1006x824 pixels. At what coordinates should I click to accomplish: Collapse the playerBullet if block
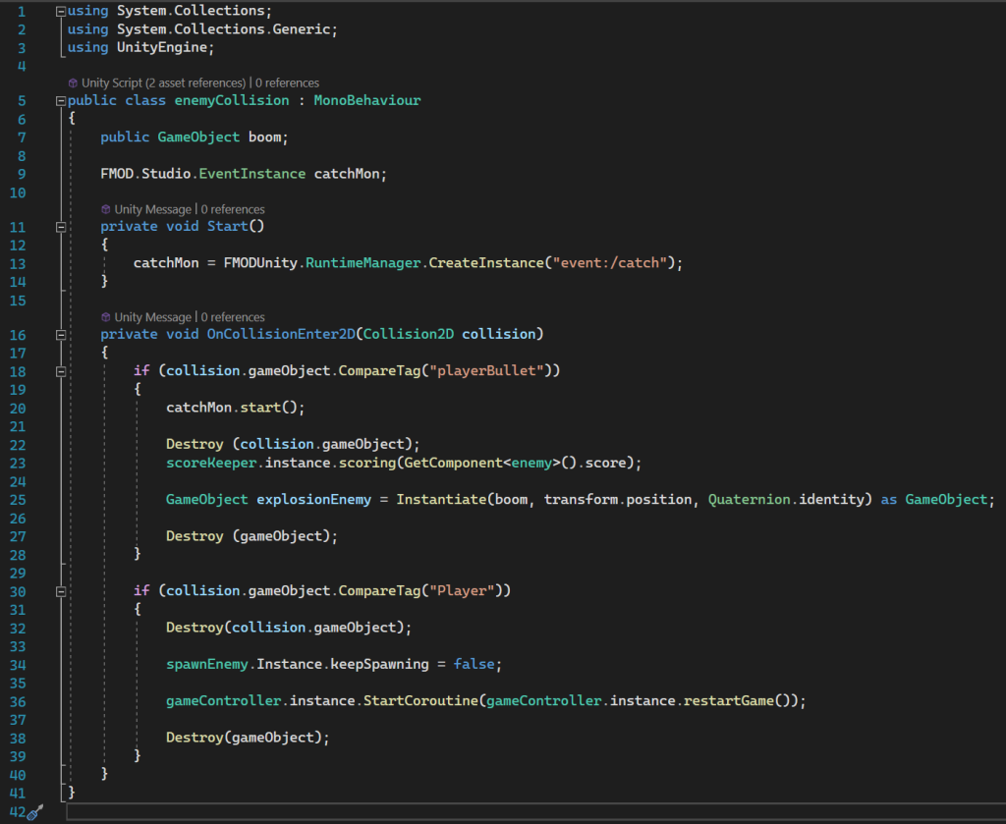[62, 371]
